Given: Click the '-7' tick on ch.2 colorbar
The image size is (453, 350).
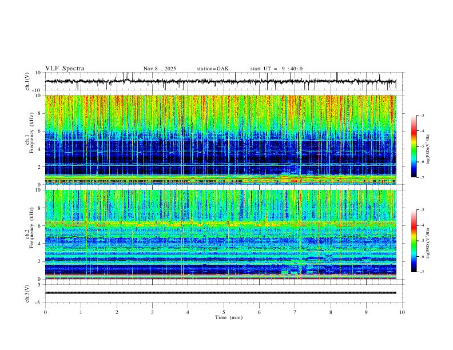Looking at the screenshot, I should [x=422, y=272].
